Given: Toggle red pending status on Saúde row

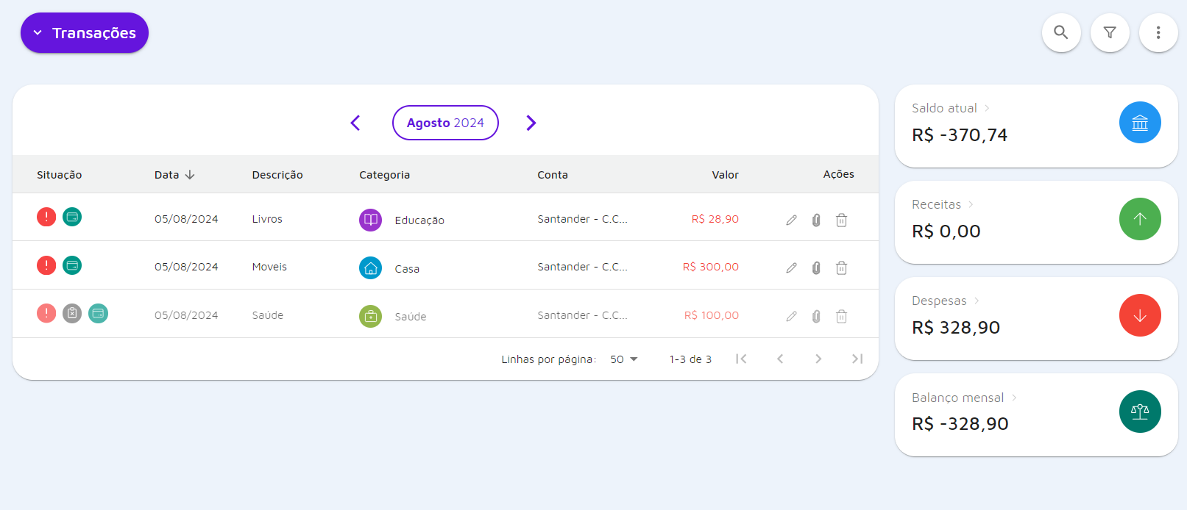Looking at the screenshot, I should point(46,314).
